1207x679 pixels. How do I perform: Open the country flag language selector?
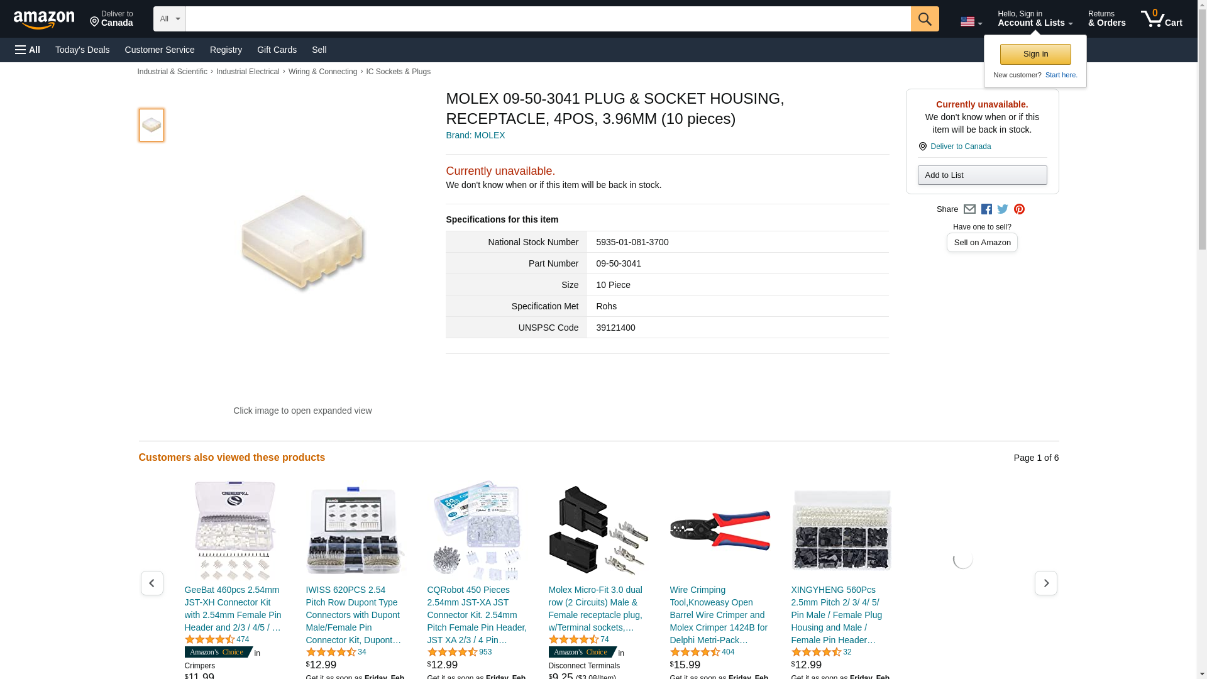click(971, 22)
